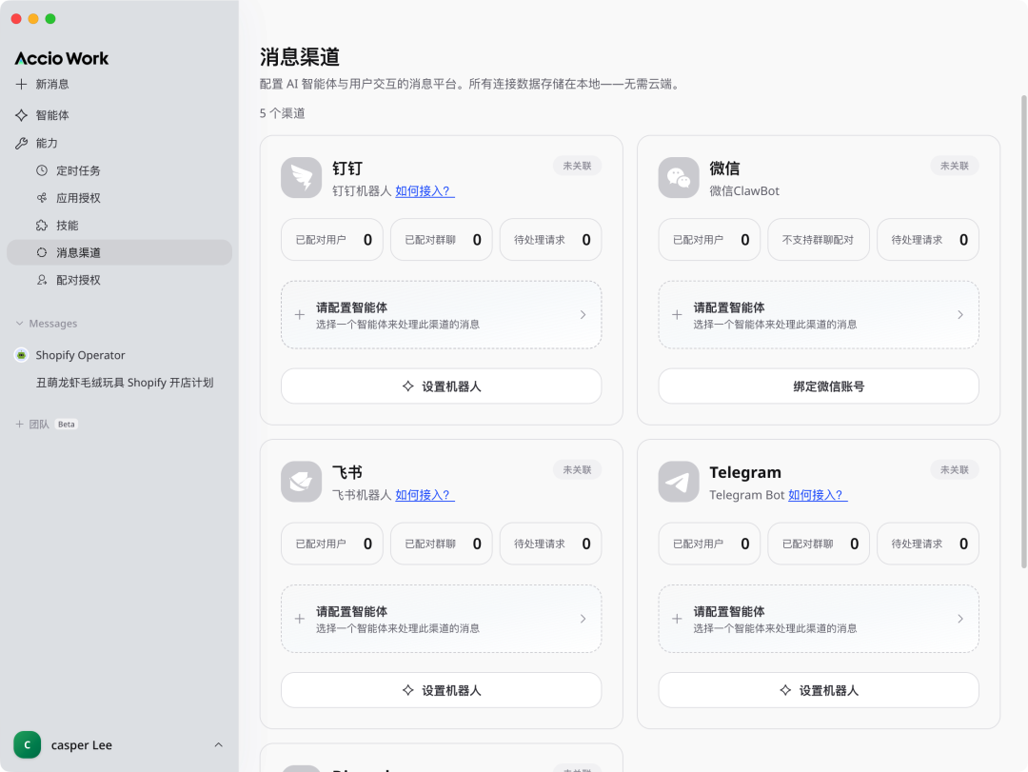This screenshot has width=1028, height=772.
Task: Click the casper Lee avatar at bottom
Action: pyautogui.click(x=27, y=744)
